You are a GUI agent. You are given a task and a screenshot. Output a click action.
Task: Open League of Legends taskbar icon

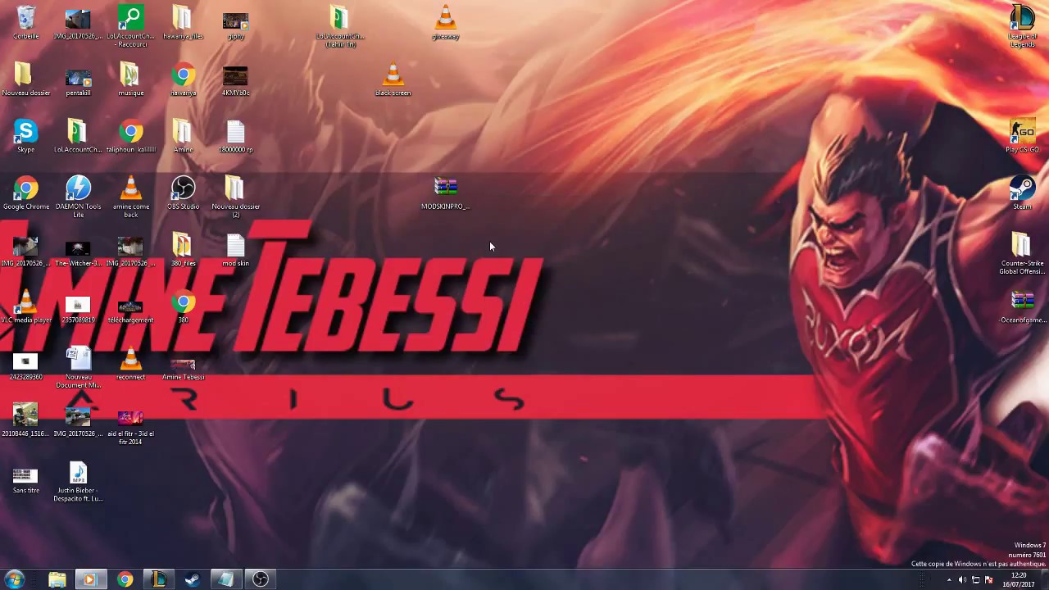coord(159,579)
